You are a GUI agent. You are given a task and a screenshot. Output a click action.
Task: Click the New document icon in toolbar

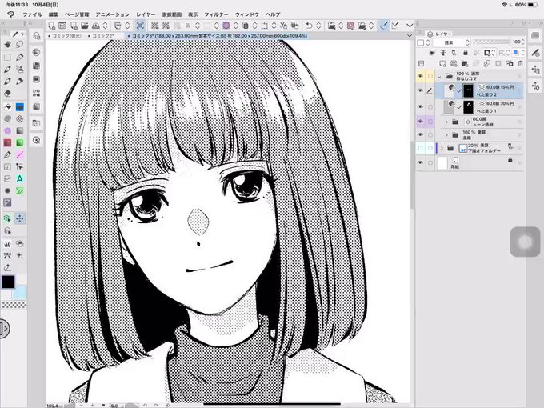coord(51,26)
